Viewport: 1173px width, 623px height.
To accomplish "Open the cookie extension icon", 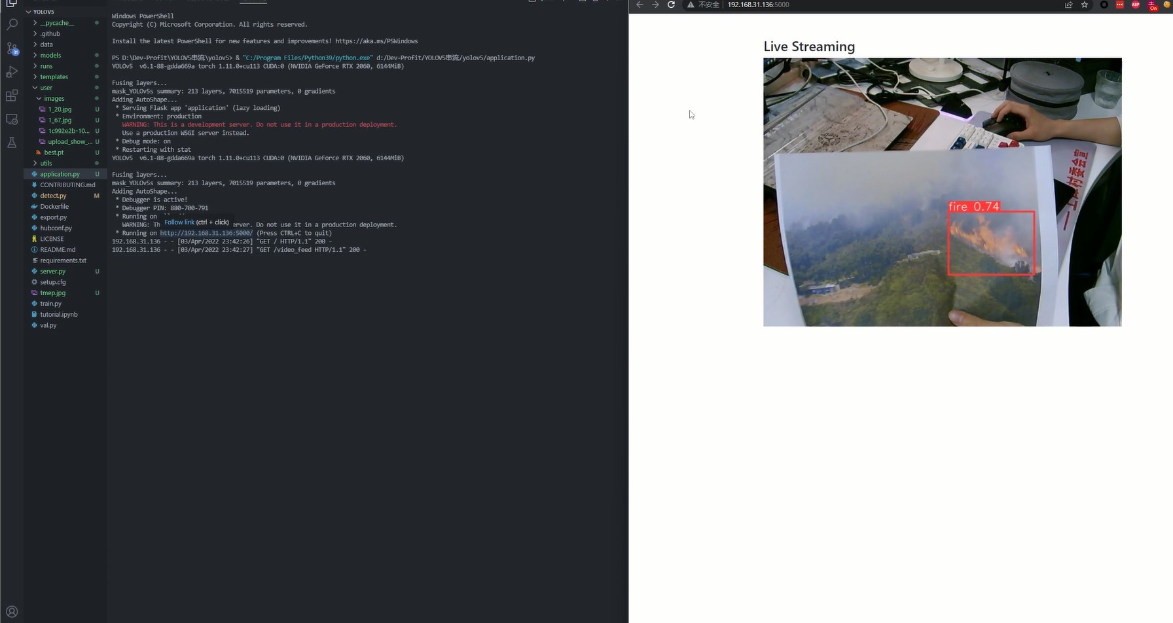I will tap(1168, 5).
